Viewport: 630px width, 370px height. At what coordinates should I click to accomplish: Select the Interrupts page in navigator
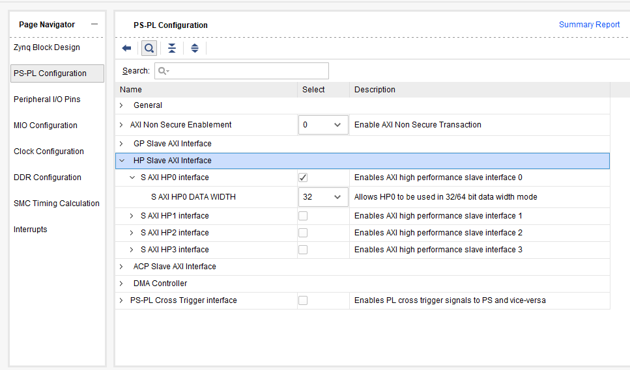pos(30,230)
